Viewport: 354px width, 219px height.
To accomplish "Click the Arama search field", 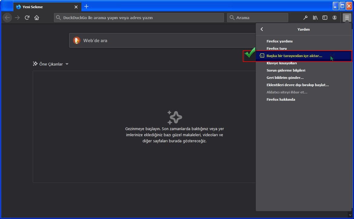I will point(258,18).
